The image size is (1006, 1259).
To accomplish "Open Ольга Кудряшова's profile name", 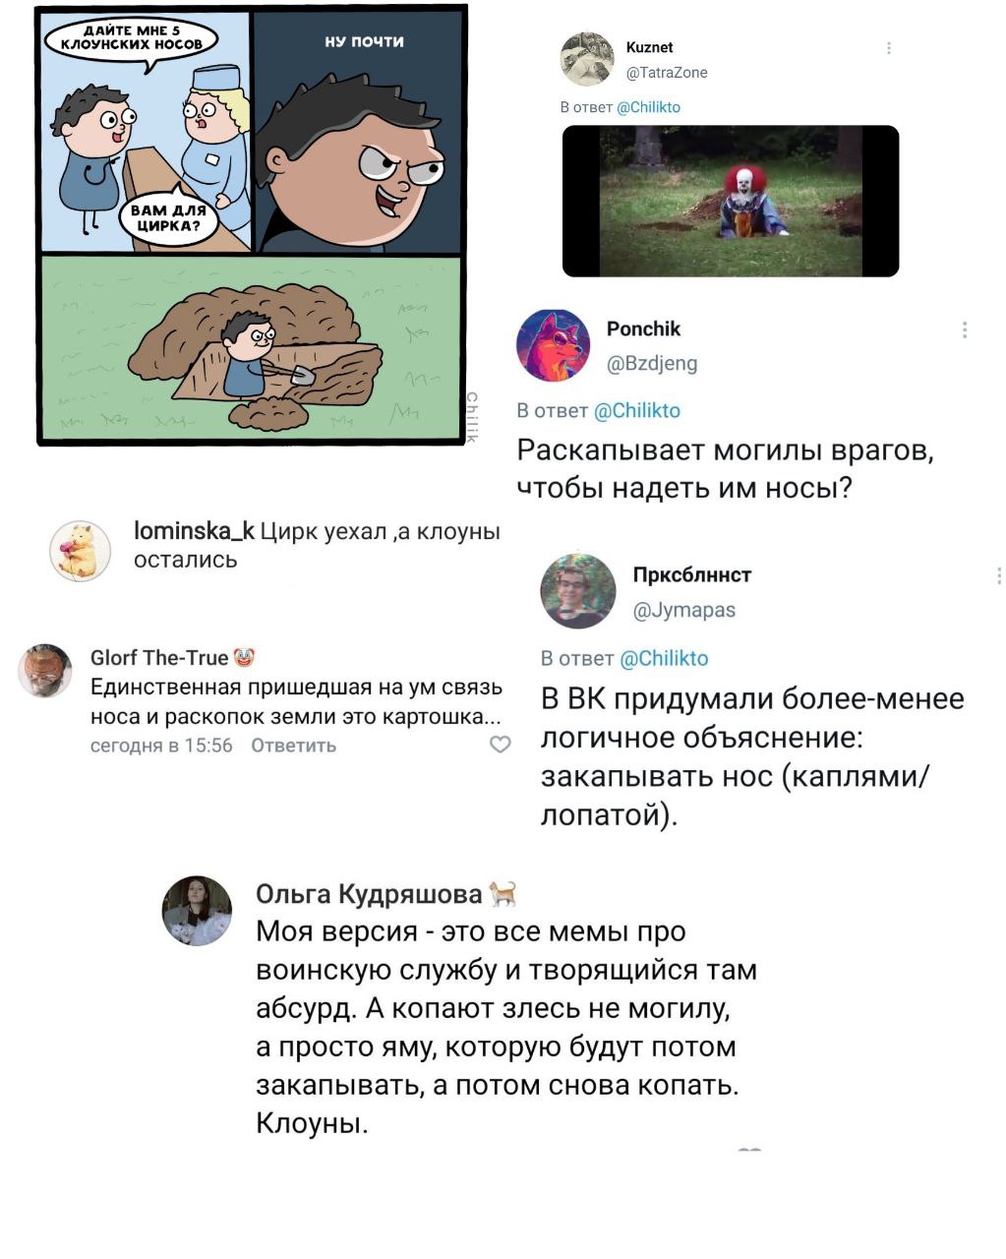I will (369, 893).
